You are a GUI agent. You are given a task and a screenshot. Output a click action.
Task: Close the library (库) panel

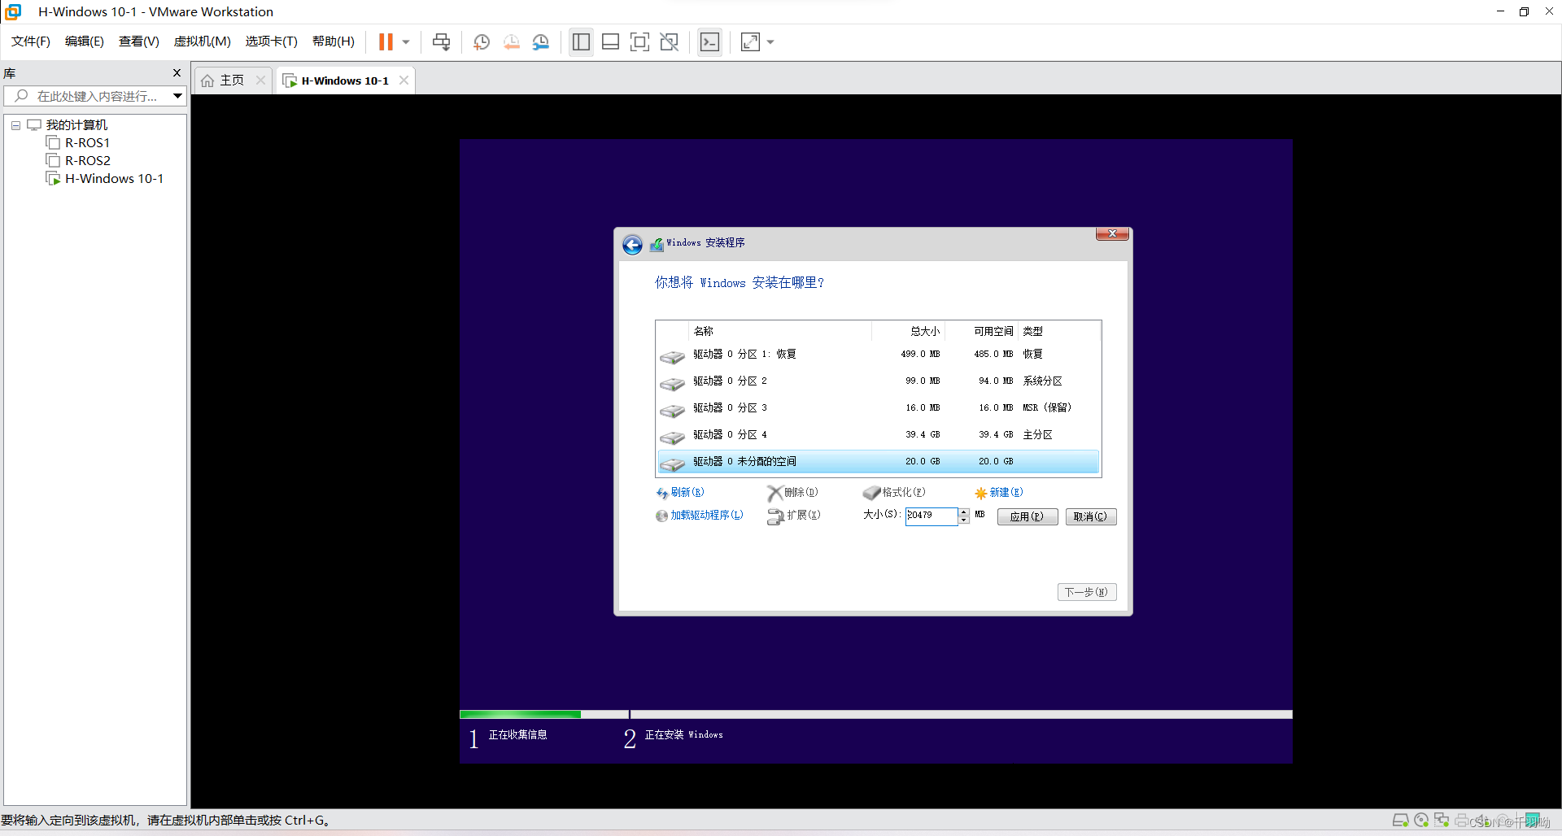click(177, 73)
